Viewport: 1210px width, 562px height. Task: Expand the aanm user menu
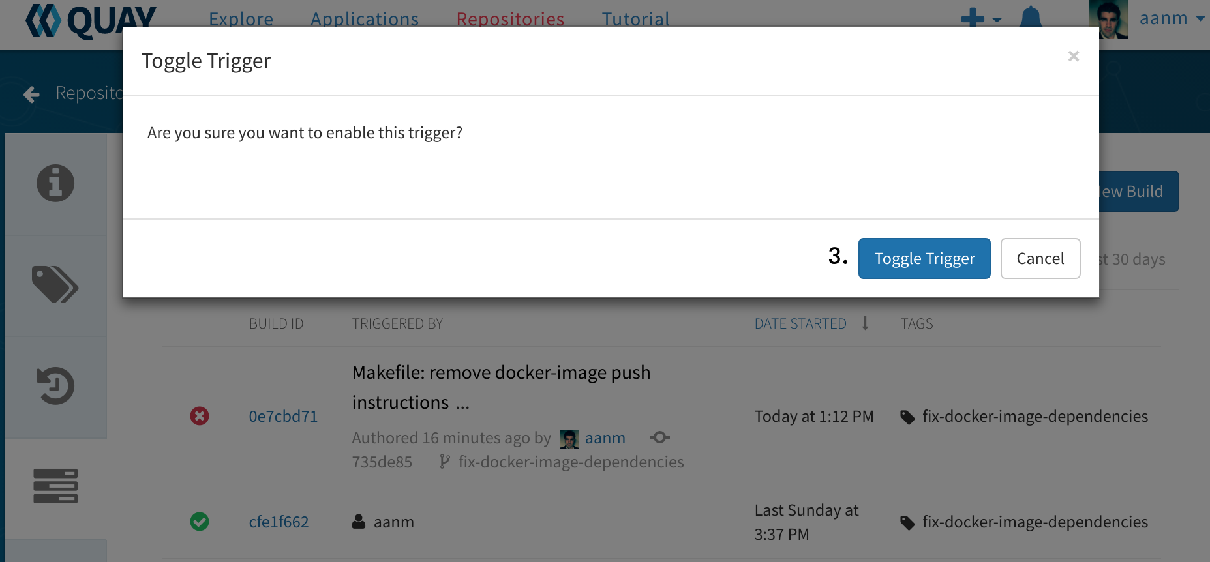[x=1172, y=19]
